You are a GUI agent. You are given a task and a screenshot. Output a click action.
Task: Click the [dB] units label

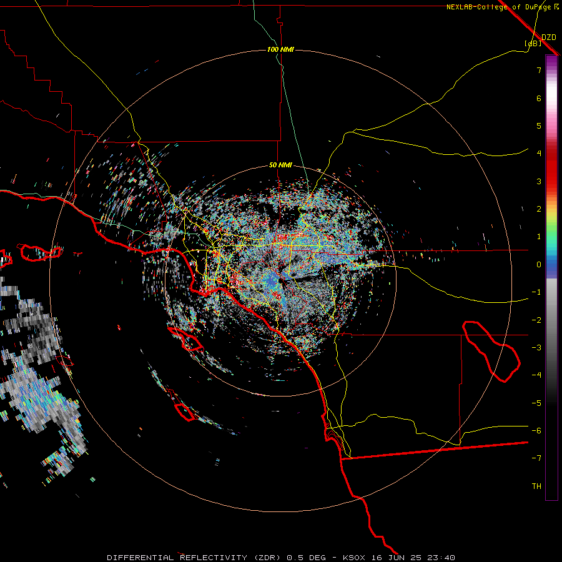[x=533, y=43]
